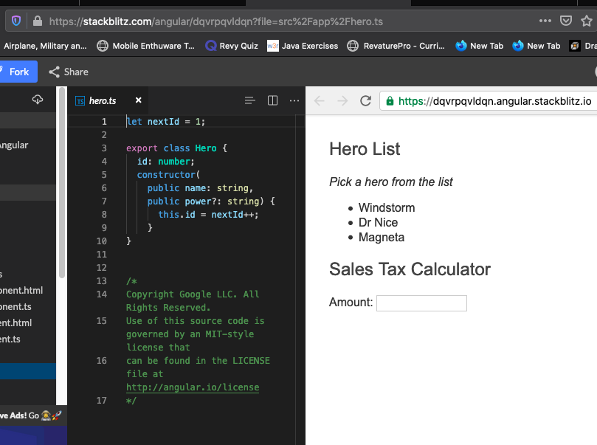Click 'export class Hero' code line
The width and height of the screenshot is (597, 445).
[176, 148]
